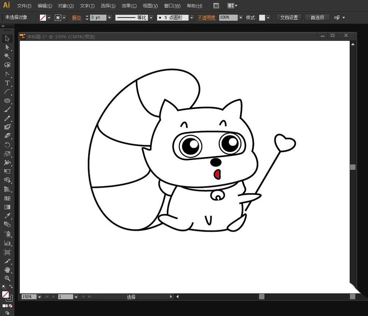The height and width of the screenshot is (316, 368).
Task: Open the Arrange Documents layout icon
Action: (x=232, y=6)
